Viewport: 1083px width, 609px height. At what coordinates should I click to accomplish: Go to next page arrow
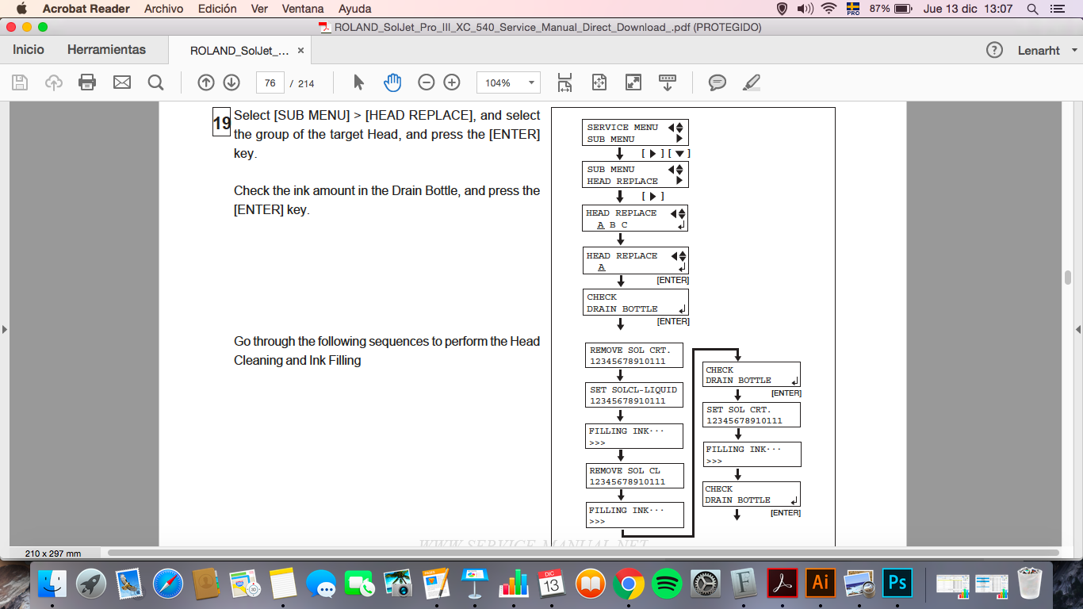(232, 82)
